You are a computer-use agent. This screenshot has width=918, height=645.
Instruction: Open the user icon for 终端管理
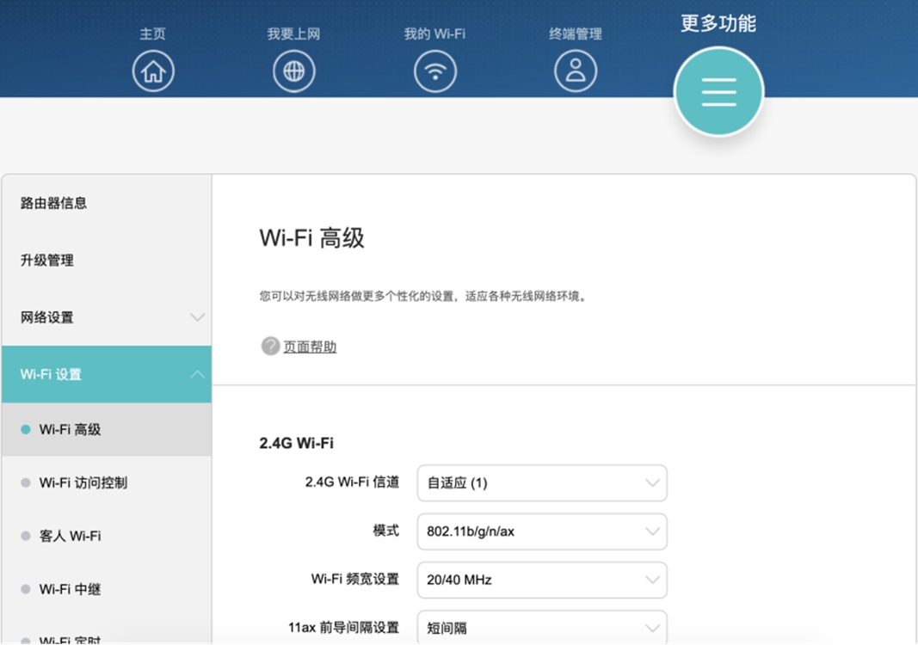tap(576, 71)
